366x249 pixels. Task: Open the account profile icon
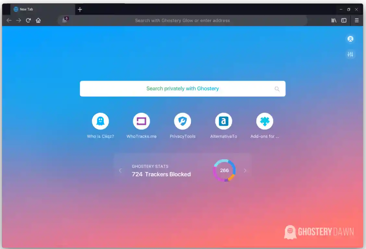(350, 39)
